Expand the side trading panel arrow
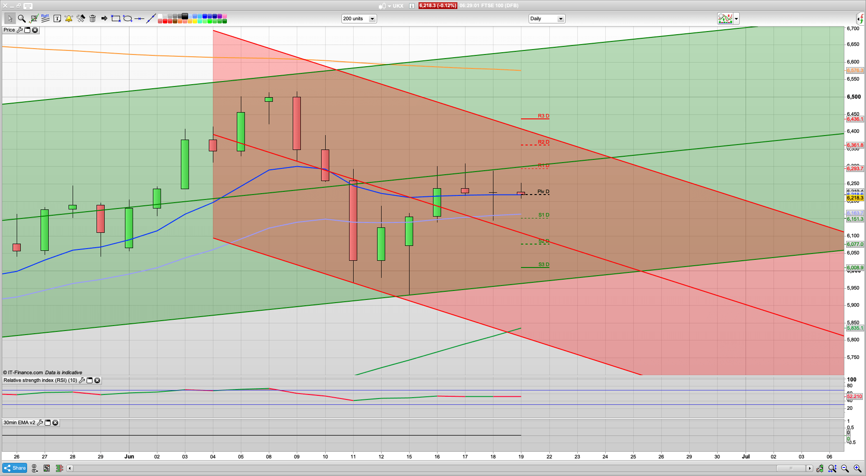 [x=861, y=18]
